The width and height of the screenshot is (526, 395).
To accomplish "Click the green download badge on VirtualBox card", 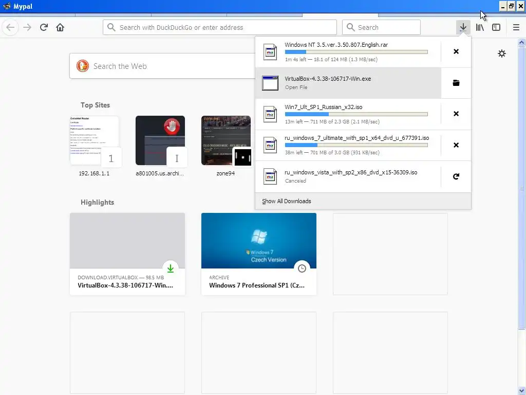I will tap(171, 268).
